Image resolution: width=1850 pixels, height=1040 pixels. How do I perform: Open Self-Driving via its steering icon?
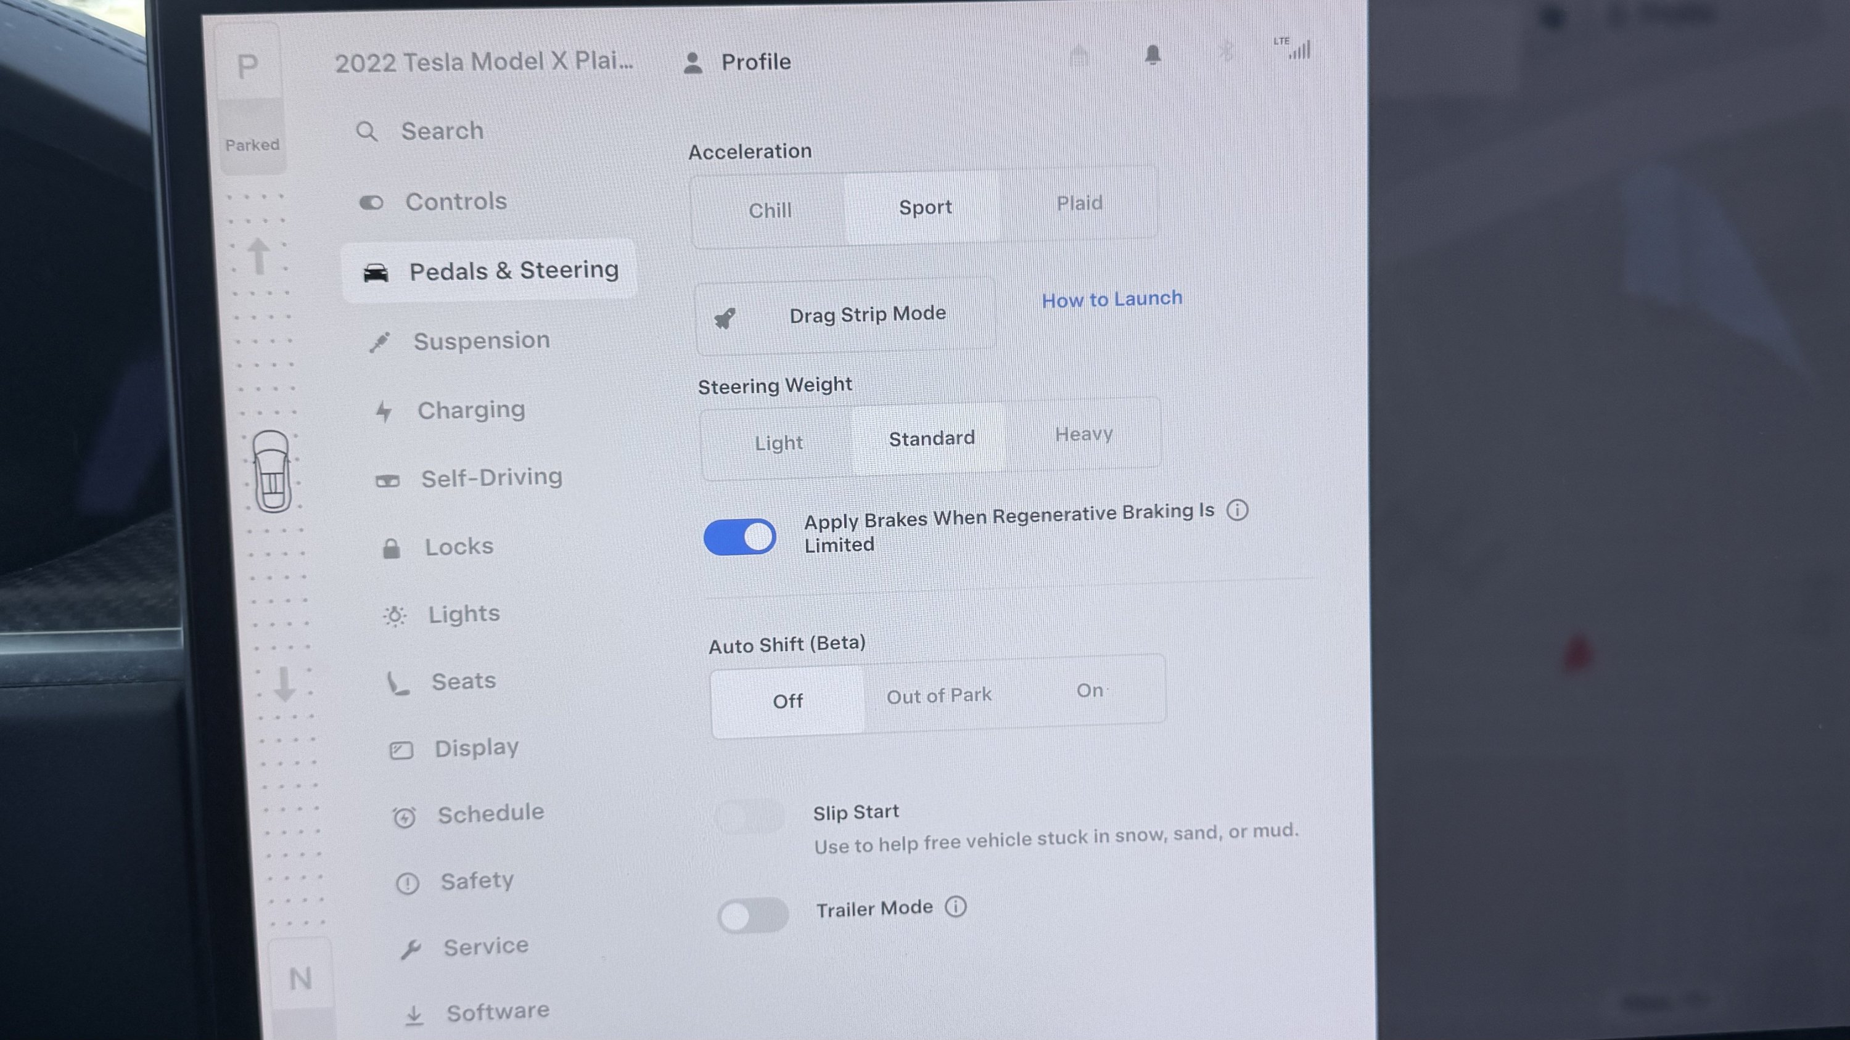(x=388, y=481)
